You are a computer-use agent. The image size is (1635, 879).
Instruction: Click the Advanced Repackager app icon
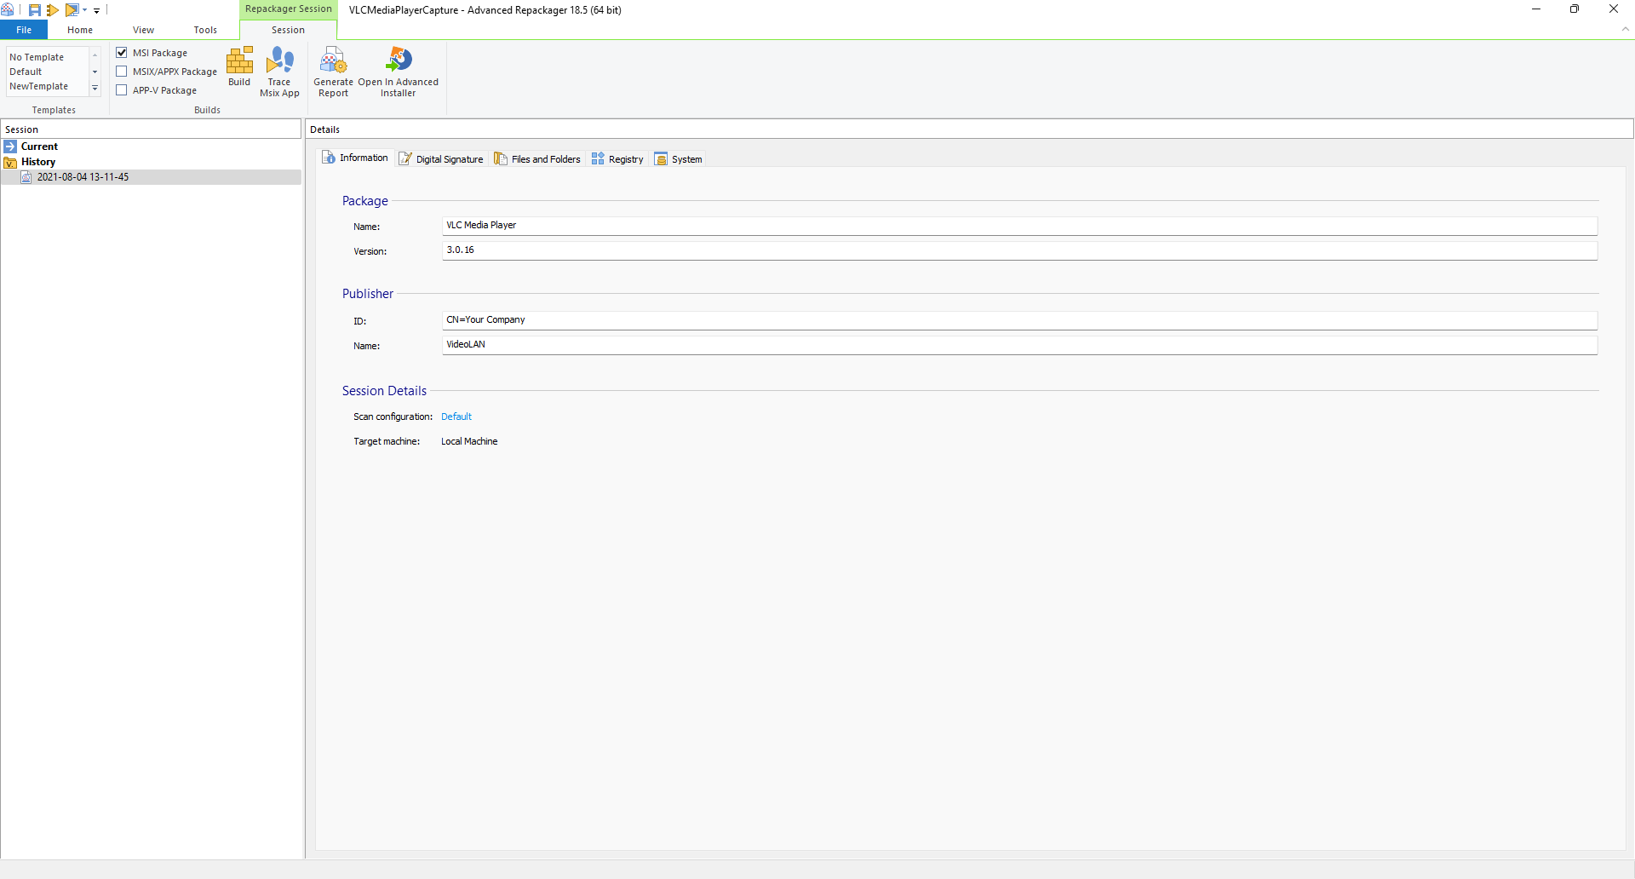tap(7, 10)
